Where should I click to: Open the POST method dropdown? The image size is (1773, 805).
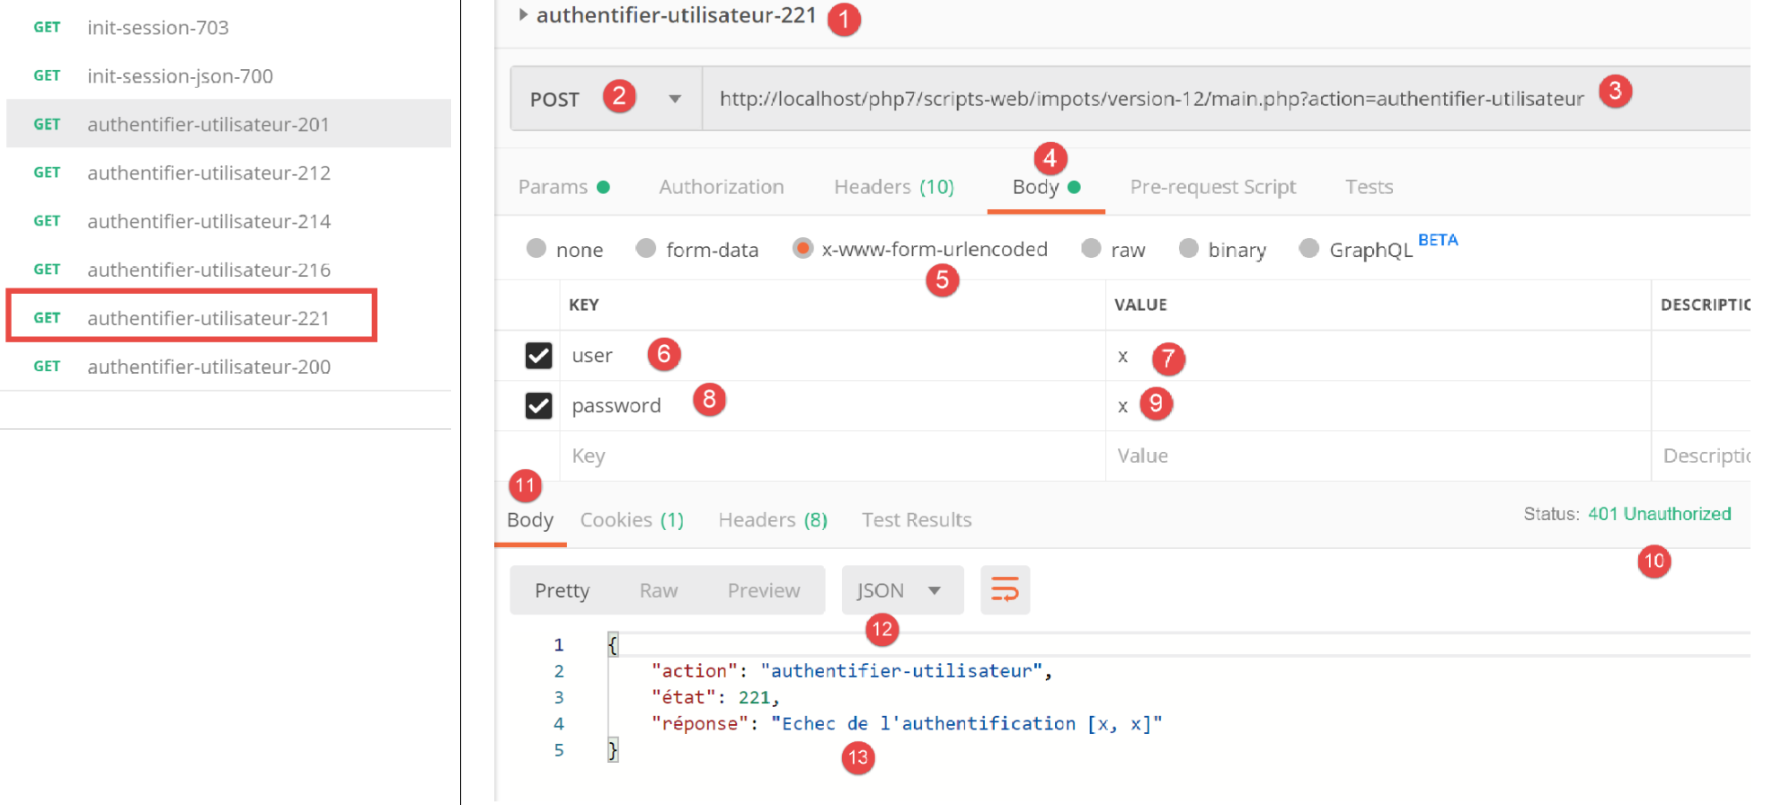[674, 99]
